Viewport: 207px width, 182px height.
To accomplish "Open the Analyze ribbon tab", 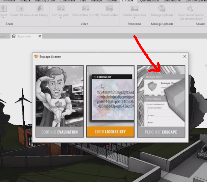I will tap(25, 1).
